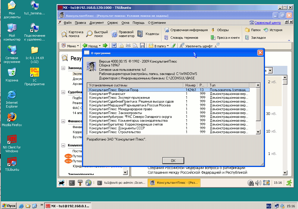Open the Сервис menu
Image resolution: width=298 pixels, height=209 pixels.
tap(113, 23)
